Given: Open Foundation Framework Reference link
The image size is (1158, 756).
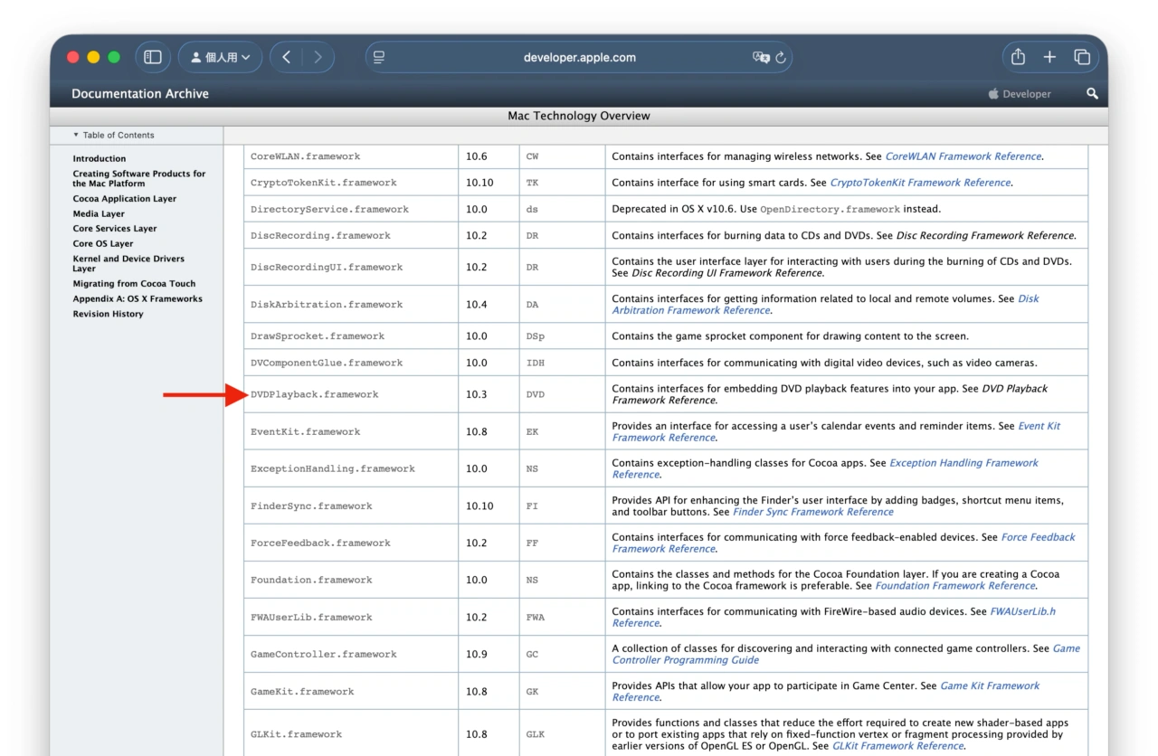Looking at the screenshot, I should point(955,586).
